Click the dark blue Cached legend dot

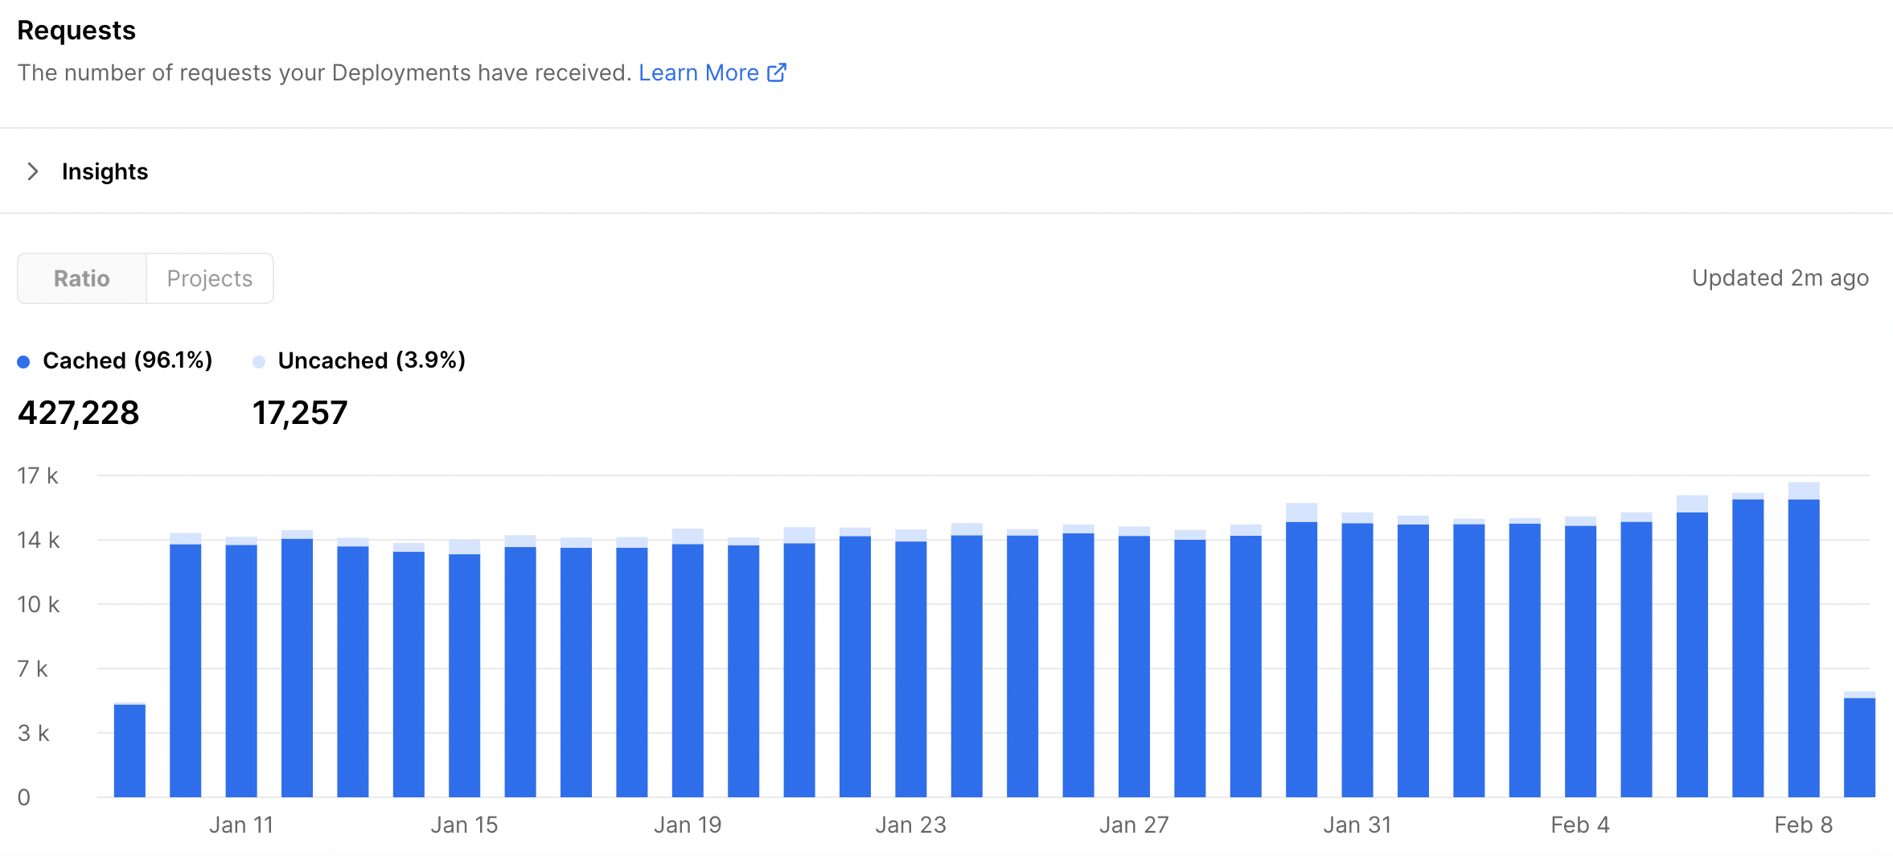pos(24,362)
